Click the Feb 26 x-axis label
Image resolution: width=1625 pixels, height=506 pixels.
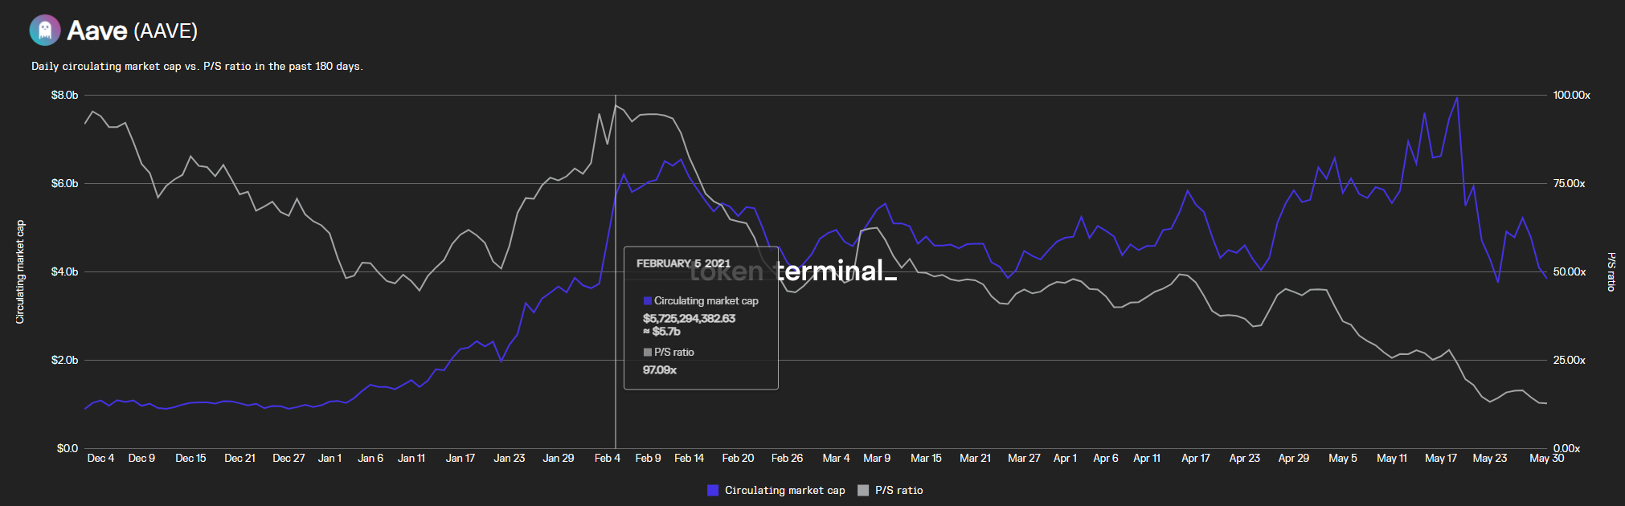click(x=787, y=458)
